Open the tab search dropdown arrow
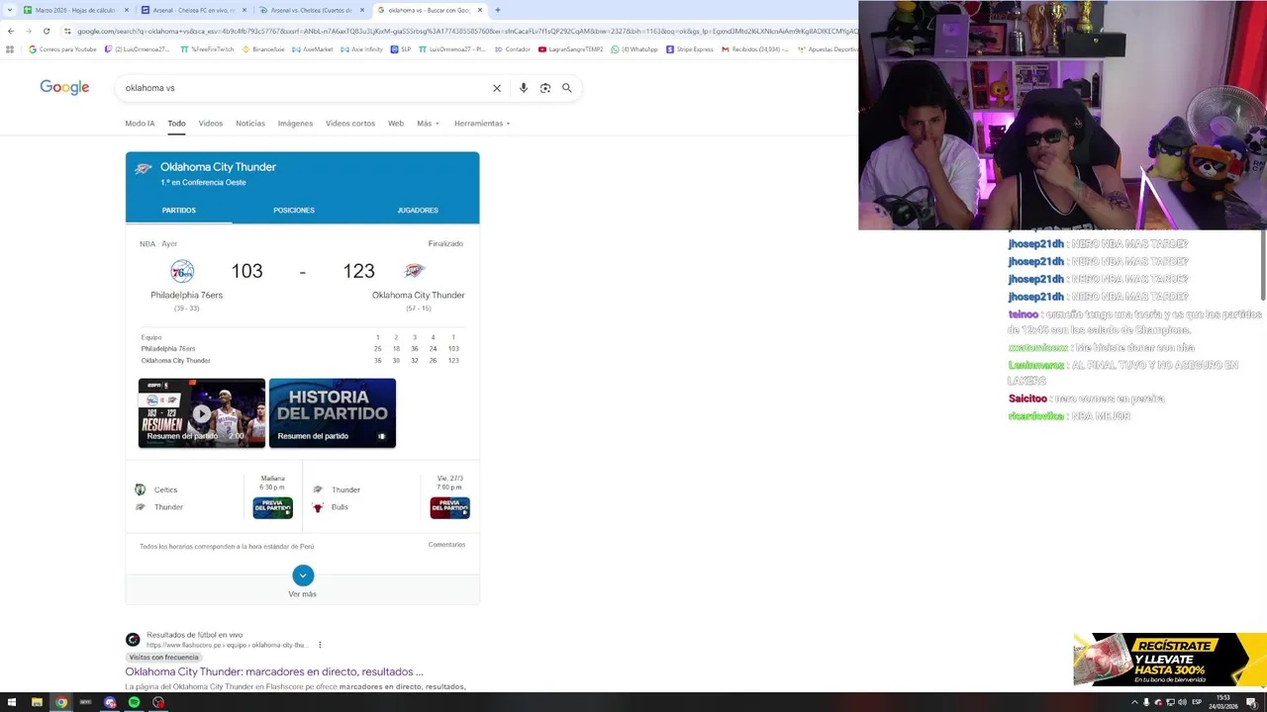 tap(10, 10)
